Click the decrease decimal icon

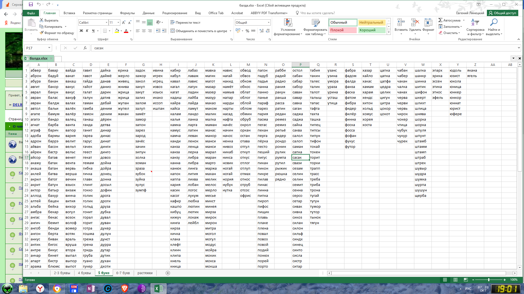268,31
